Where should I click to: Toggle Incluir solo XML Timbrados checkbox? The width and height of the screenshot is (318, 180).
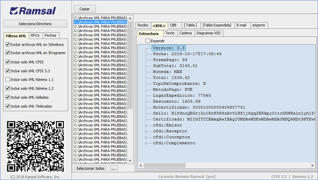(x=8, y=106)
